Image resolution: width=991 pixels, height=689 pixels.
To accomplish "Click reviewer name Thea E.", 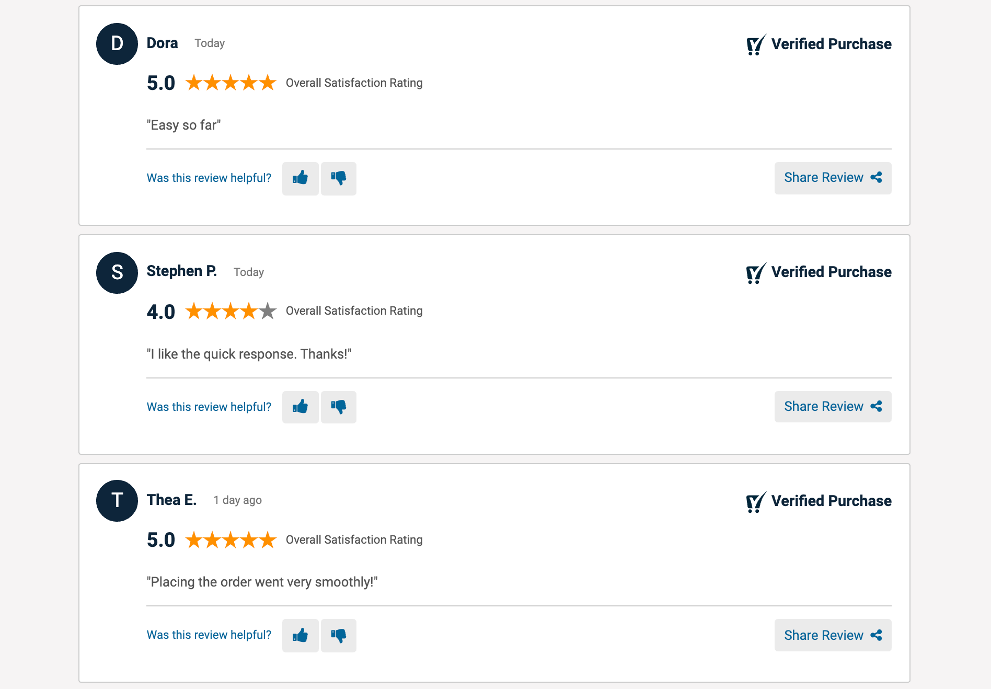I will pos(171,500).
